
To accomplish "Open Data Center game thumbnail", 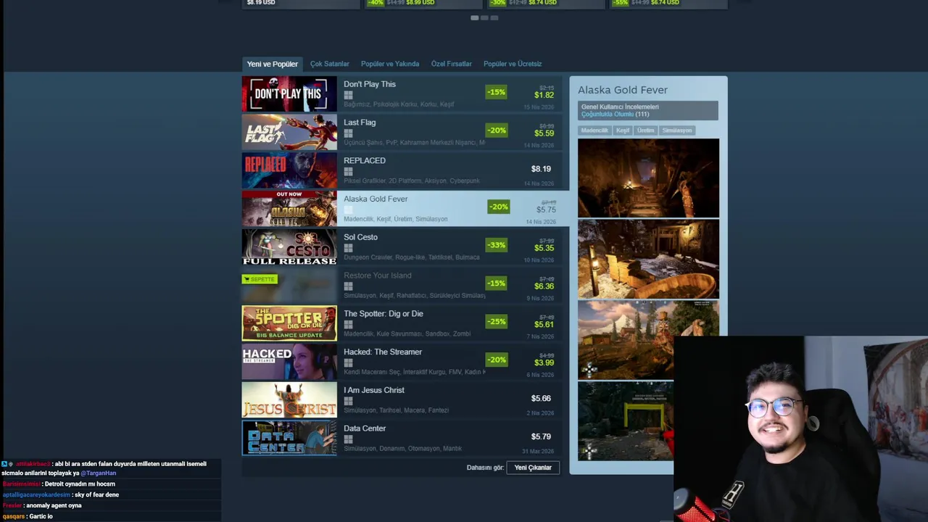I will pos(289,438).
